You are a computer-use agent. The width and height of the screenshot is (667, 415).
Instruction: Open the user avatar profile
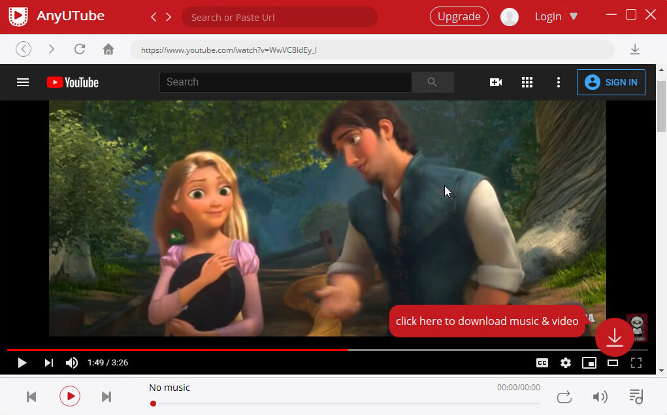coord(509,17)
